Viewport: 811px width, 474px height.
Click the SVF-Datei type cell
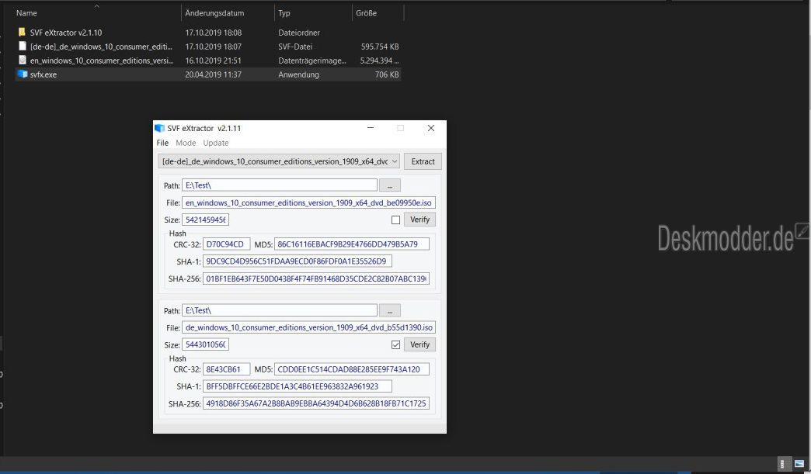295,47
